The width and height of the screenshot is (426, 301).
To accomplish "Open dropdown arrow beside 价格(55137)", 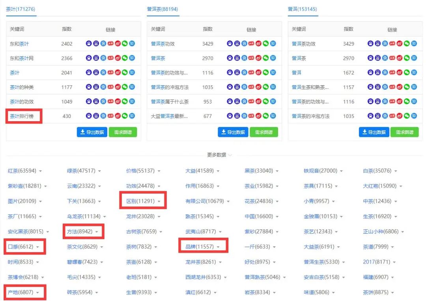I will [159, 171].
